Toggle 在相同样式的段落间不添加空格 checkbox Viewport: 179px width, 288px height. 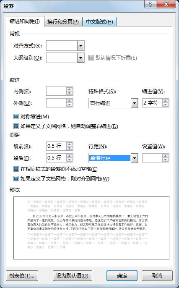(16, 169)
